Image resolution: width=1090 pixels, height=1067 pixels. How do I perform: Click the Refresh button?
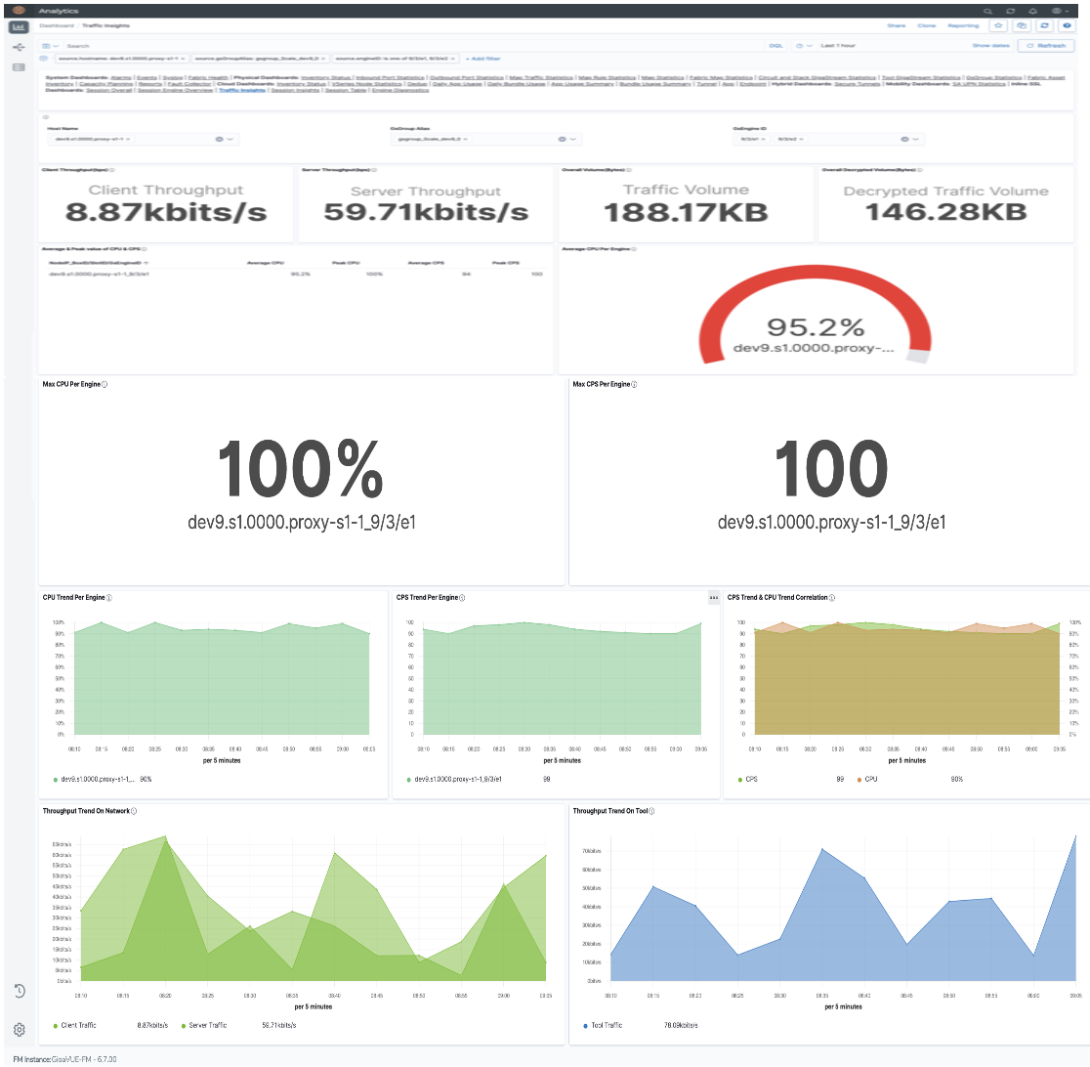[x=1046, y=46]
